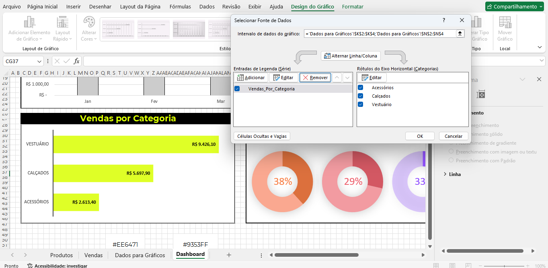
Task: Open the dialog help question mark
Action: (444, 20)
